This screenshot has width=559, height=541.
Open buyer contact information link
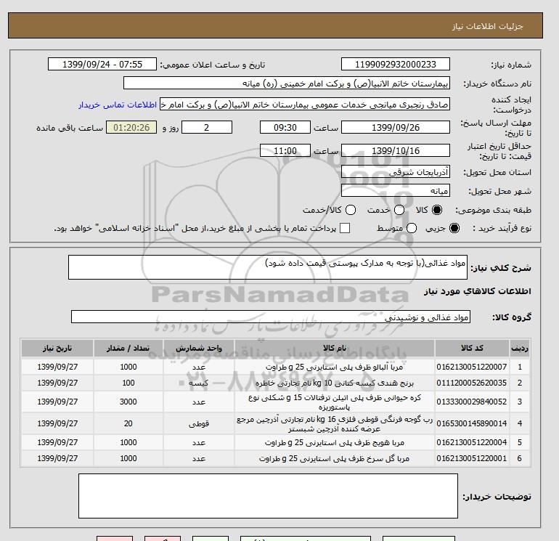(118, 105)
